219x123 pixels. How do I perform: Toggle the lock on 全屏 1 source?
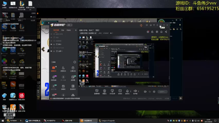(x=54, y=51)
